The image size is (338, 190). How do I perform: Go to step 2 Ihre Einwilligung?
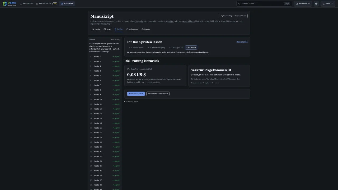[x=157, y=47]
